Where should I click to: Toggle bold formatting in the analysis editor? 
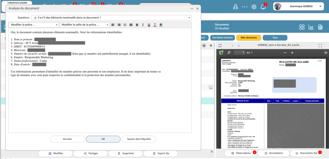pos(137,25)
